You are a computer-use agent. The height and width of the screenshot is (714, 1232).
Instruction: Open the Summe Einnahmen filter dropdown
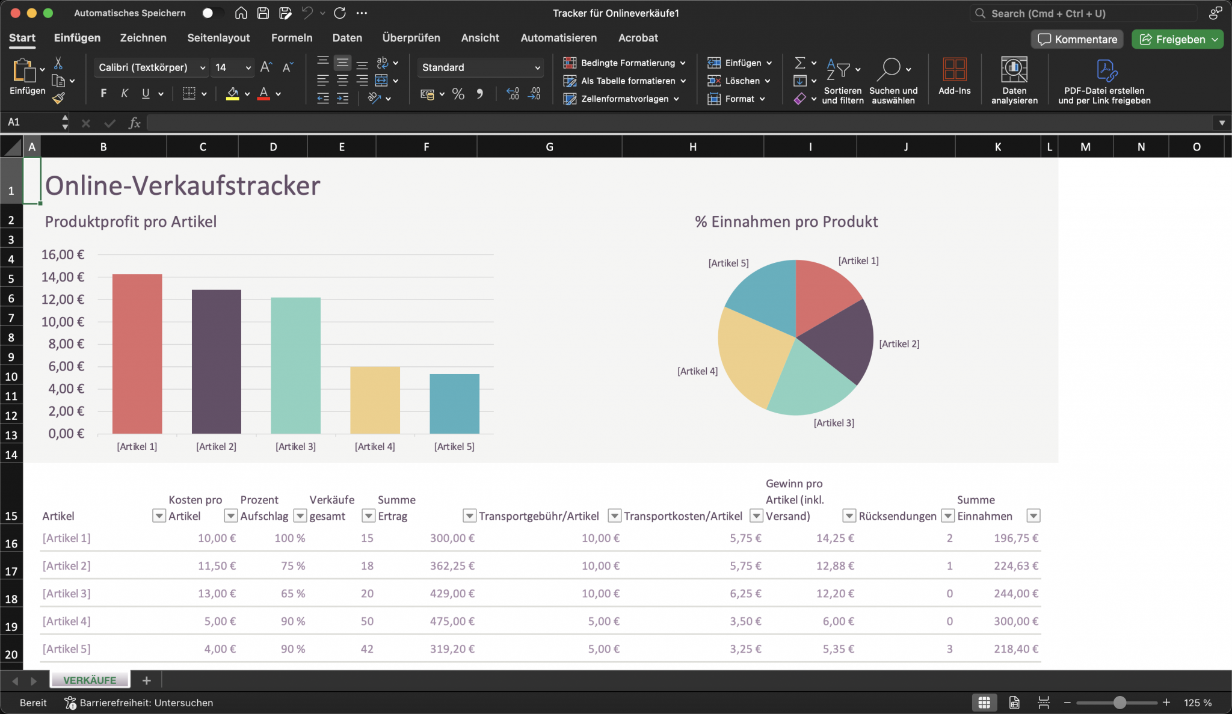point(1033,515)
